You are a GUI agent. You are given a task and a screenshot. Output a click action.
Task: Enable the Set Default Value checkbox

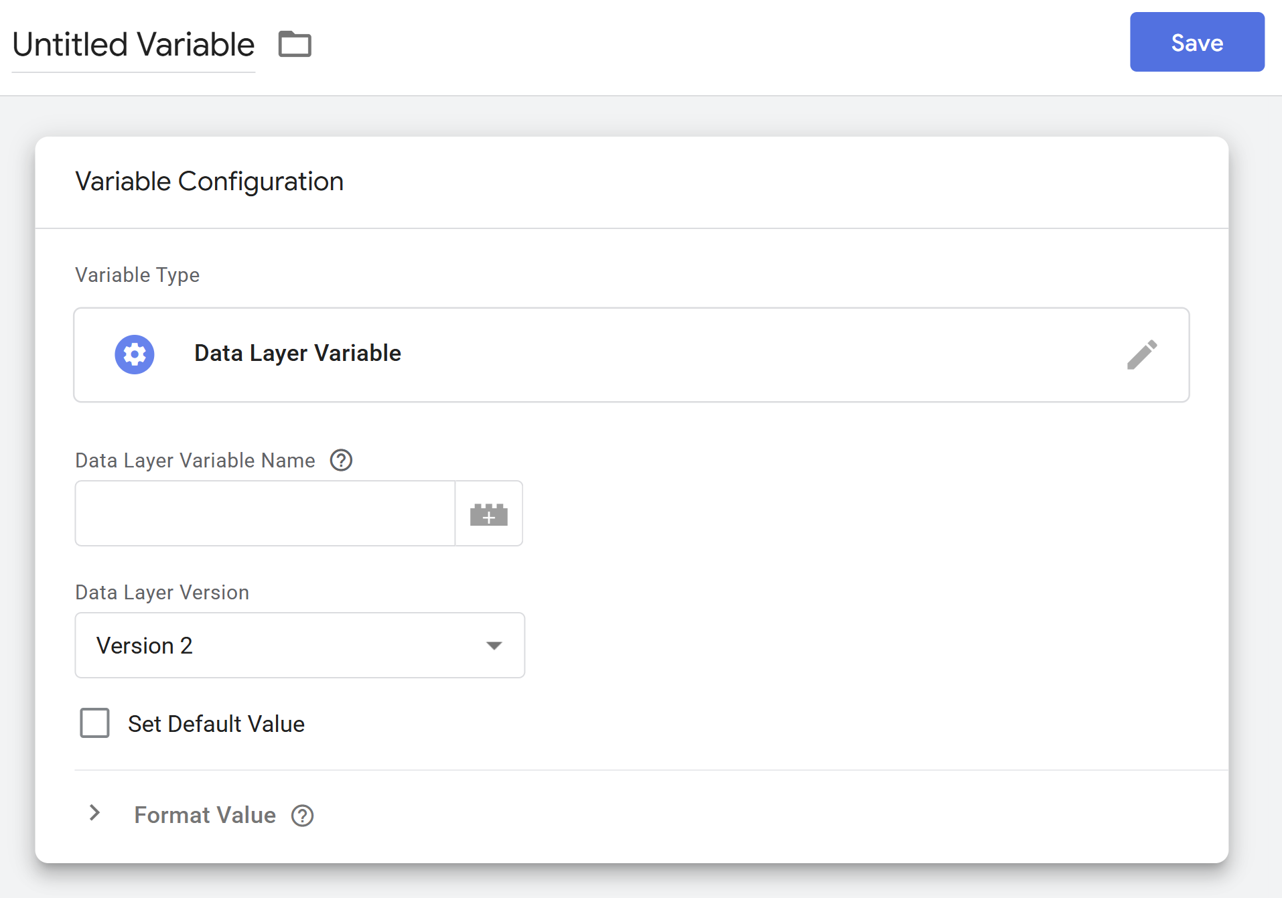(95, 723)
